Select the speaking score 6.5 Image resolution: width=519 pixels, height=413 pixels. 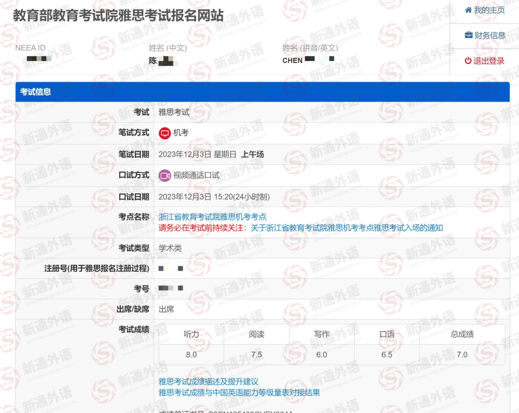387,355
